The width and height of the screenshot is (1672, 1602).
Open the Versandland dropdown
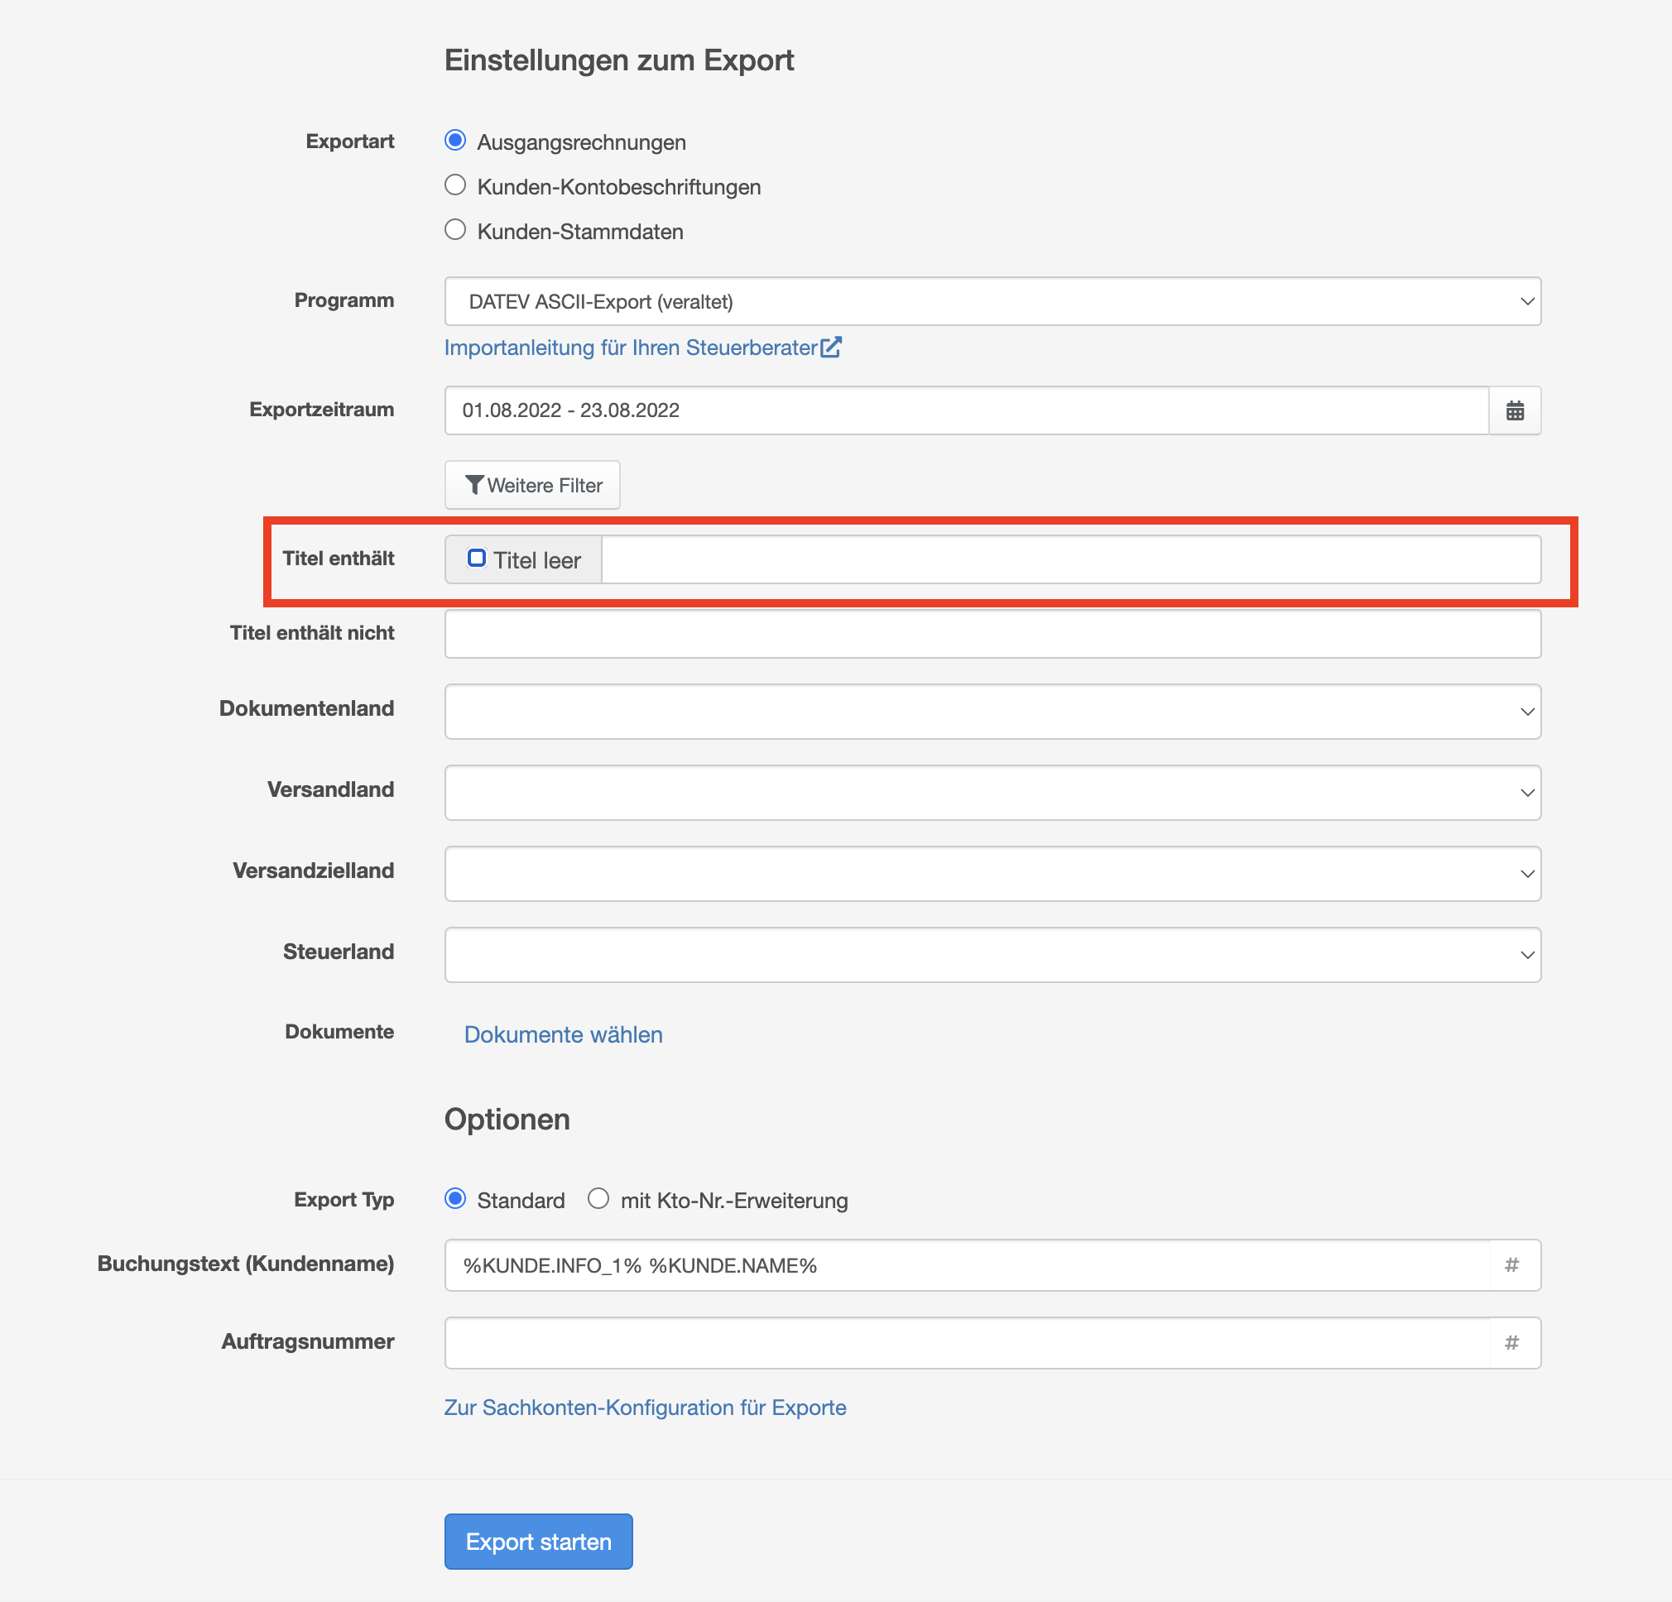[x=992, y=793]
